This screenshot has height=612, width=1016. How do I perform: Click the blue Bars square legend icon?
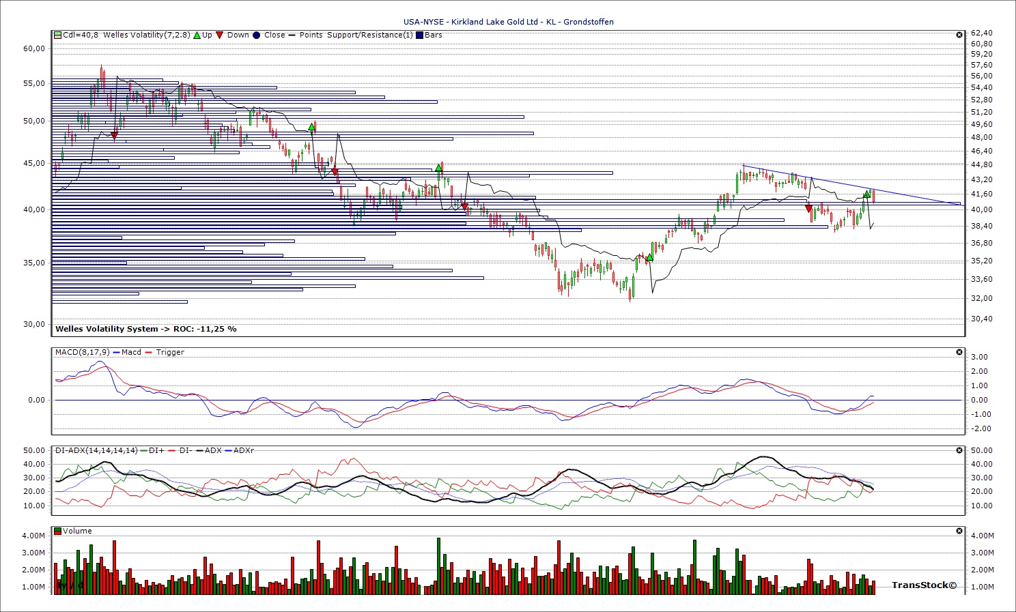[x=420, y=35]
